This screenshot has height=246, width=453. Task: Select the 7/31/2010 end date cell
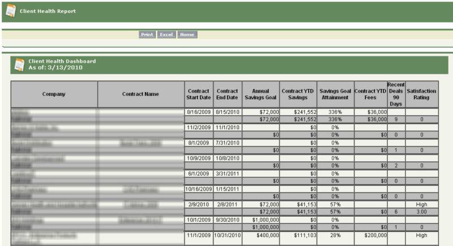tap(228, 143)
